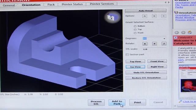Screen dimensions: 196x110
Task: Click the Process STL button
Action: click(96, 103)
